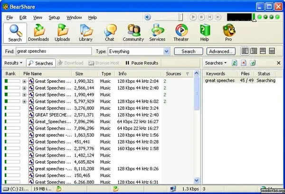Screen dimensions: 285x194
Task: Open the Uploads section
Action: tap(62, 33)
